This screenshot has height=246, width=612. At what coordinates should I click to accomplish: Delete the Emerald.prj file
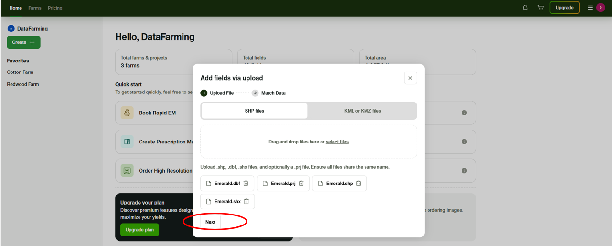pos(301,184)
